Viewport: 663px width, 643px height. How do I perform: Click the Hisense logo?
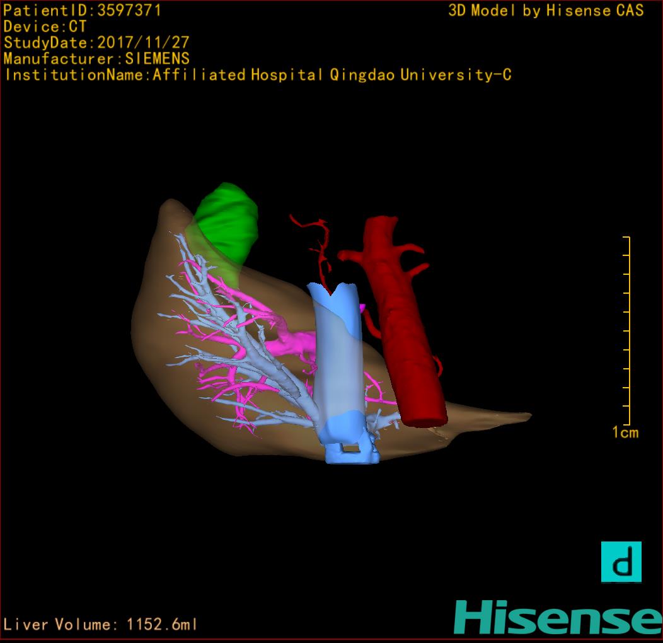click(558, 617)
